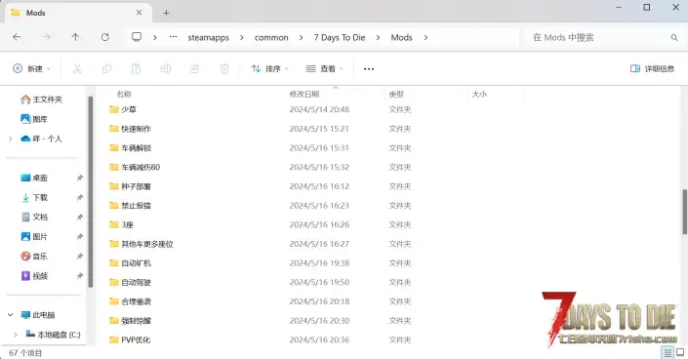Close the Mods tab
Viewport: 688px width, 359px height.
(140, 13)
